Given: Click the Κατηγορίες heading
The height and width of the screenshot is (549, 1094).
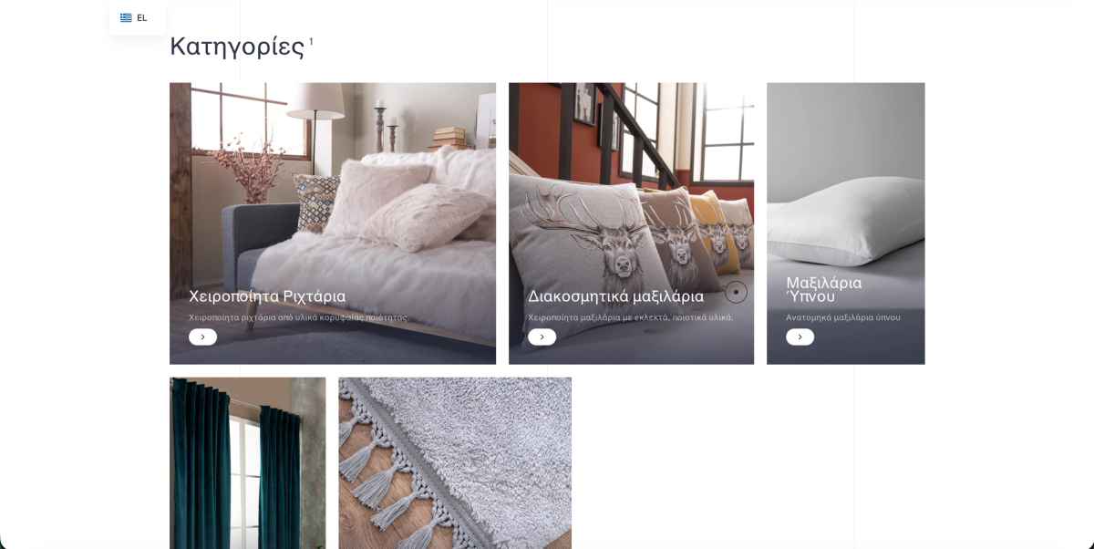Looking at the screenshot, I should [x=237, y=47].
